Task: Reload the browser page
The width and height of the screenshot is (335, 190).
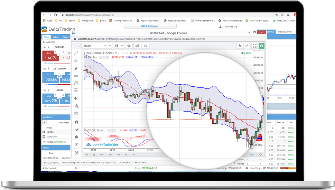Action: pos(56,15)
